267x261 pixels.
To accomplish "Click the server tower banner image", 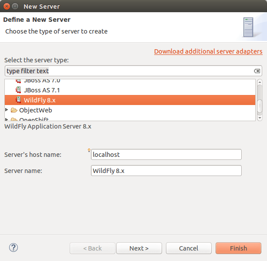I will pyautogui.click(x=248, y=27).
